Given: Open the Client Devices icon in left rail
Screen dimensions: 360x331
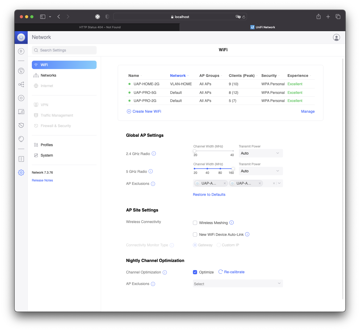Looking at the screenshot, I should [21, 112].
